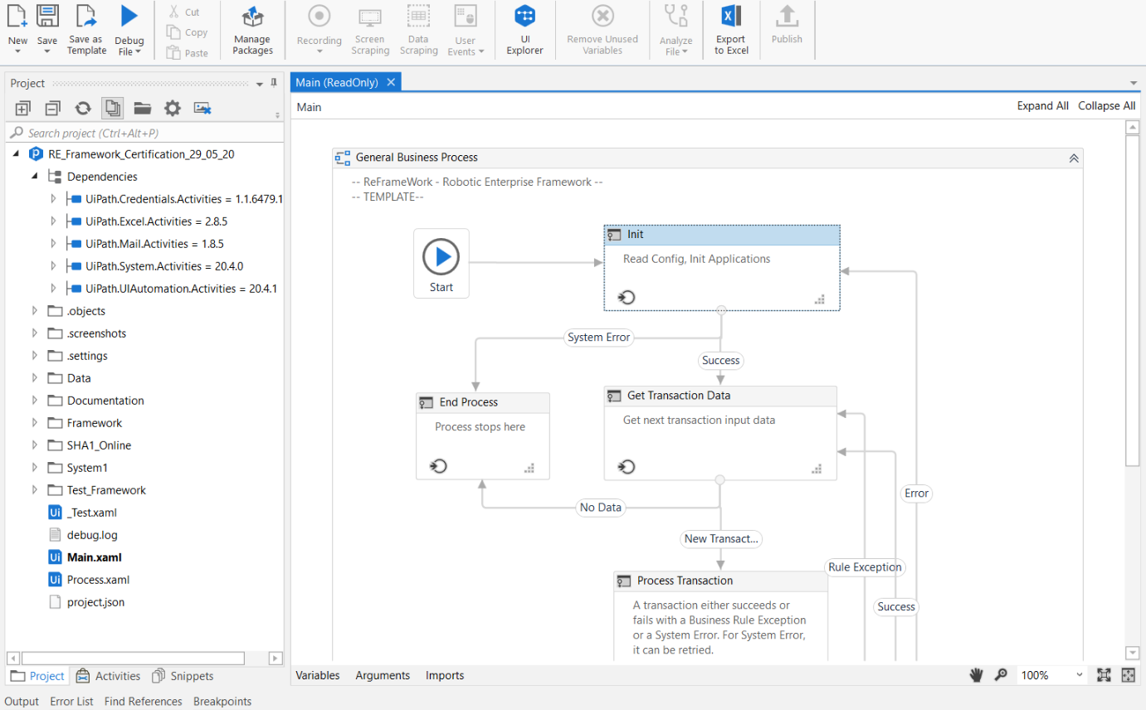The height and width of the screenshot is (710, 1146).
Task: Click the Save icon
Action: coord(47,17)
